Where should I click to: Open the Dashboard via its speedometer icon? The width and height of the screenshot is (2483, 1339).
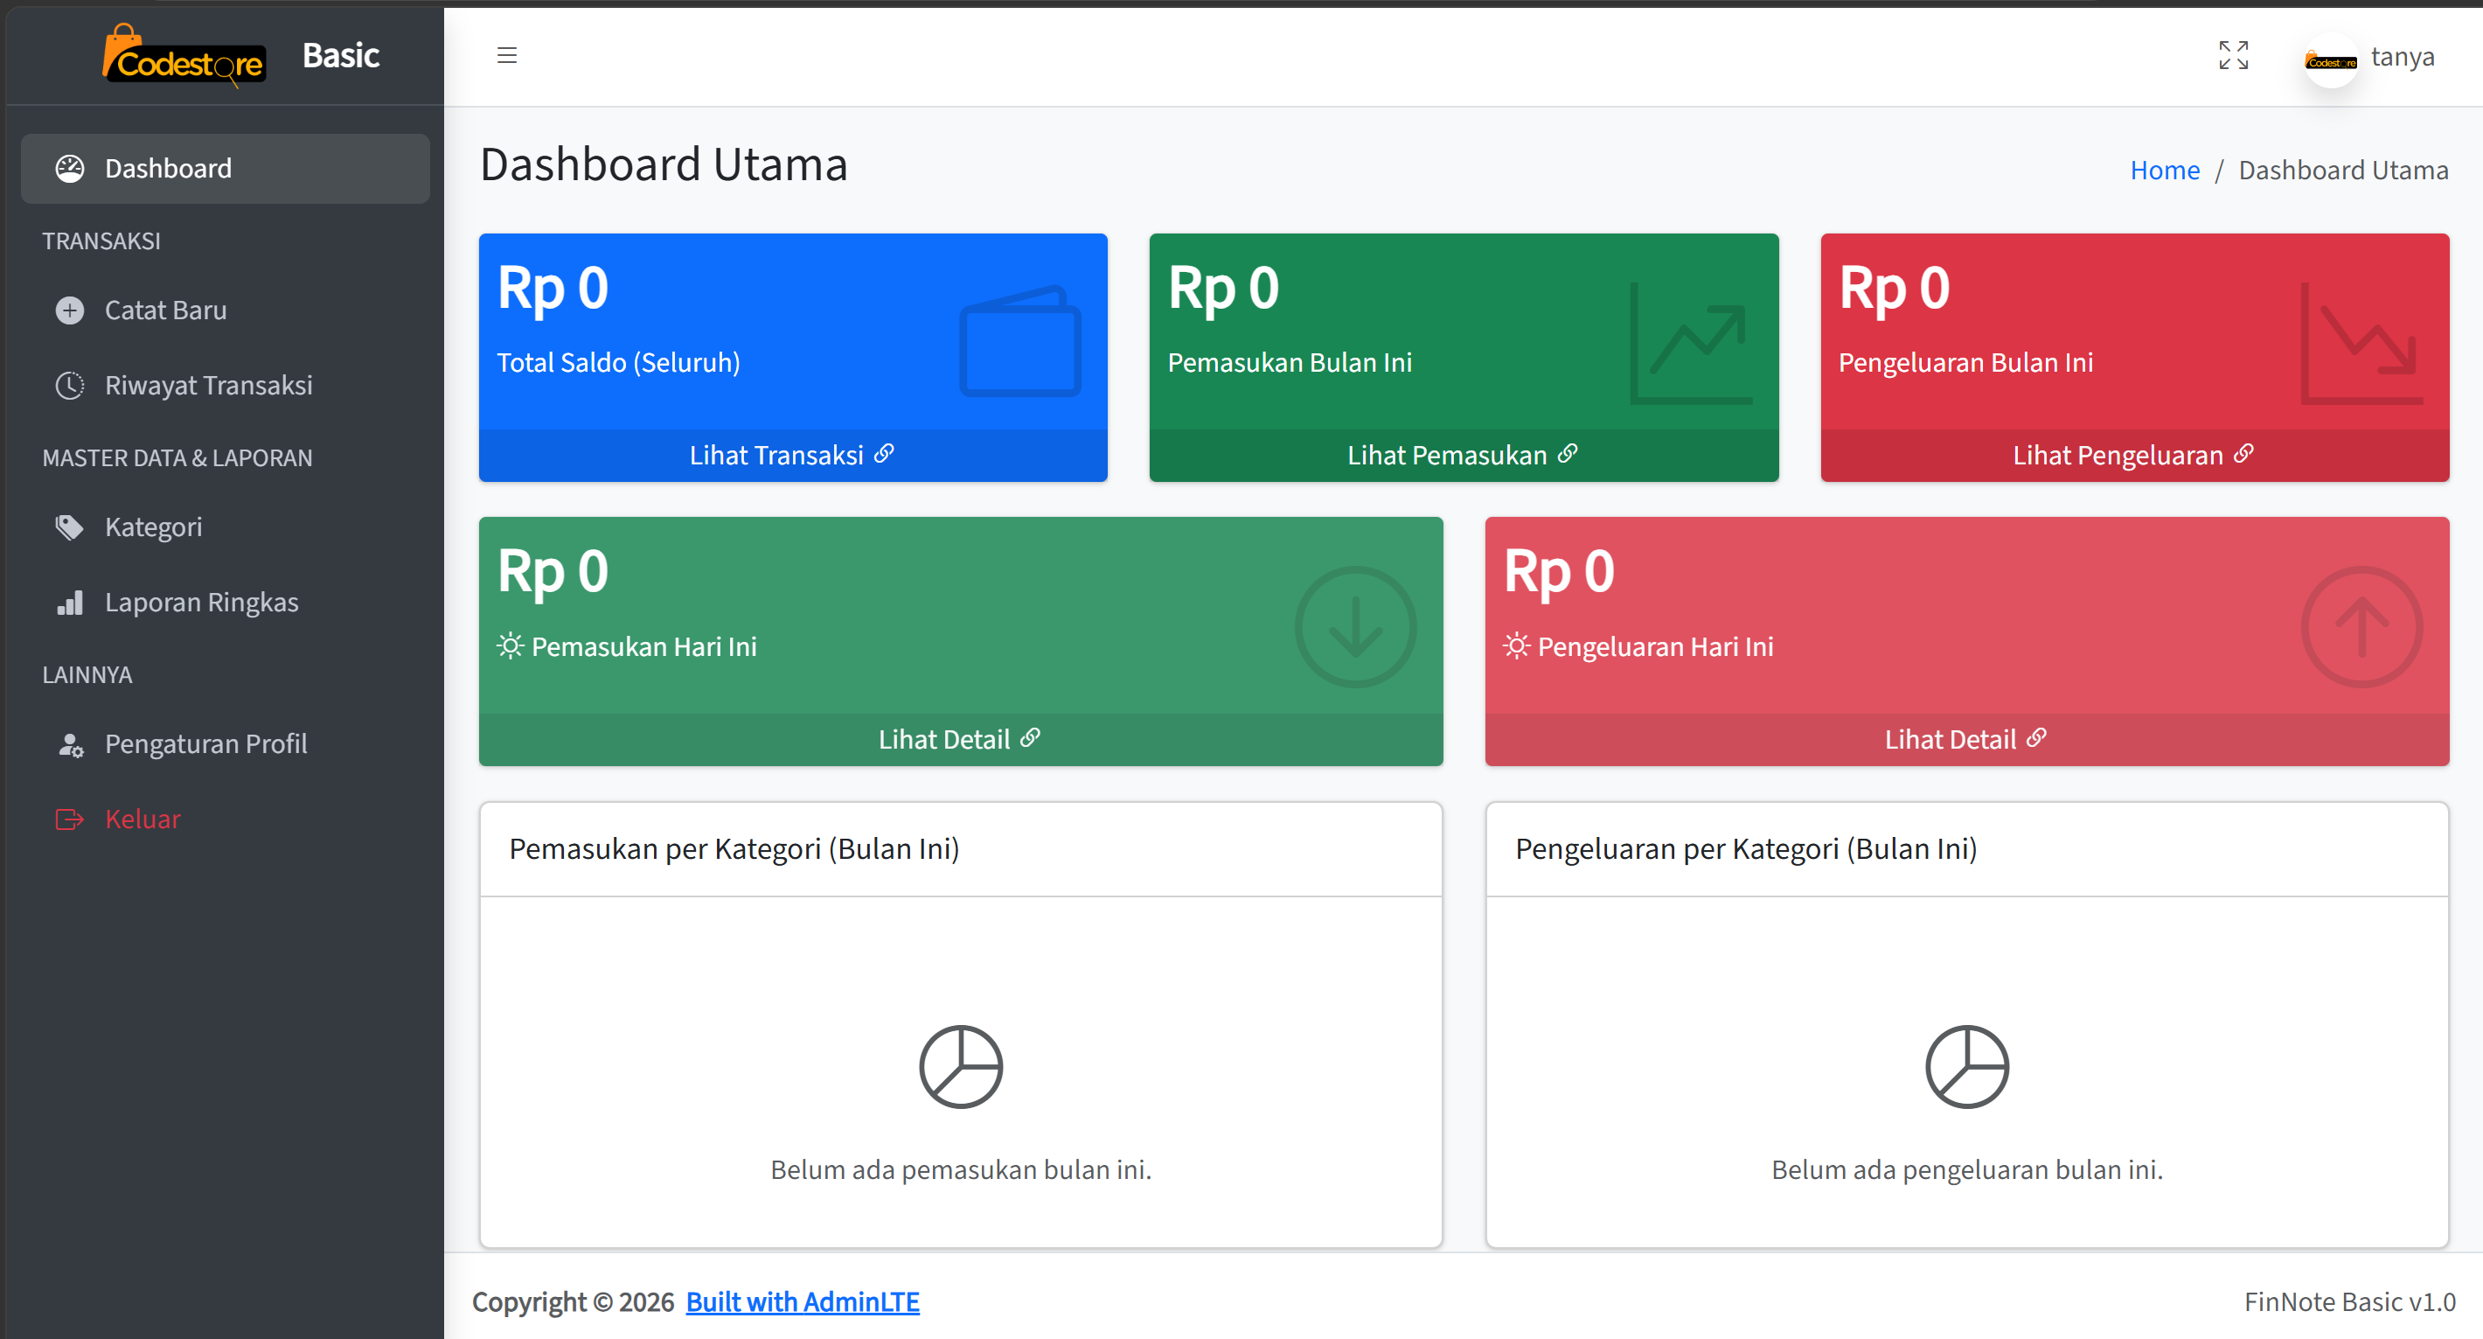coord(70,168)
